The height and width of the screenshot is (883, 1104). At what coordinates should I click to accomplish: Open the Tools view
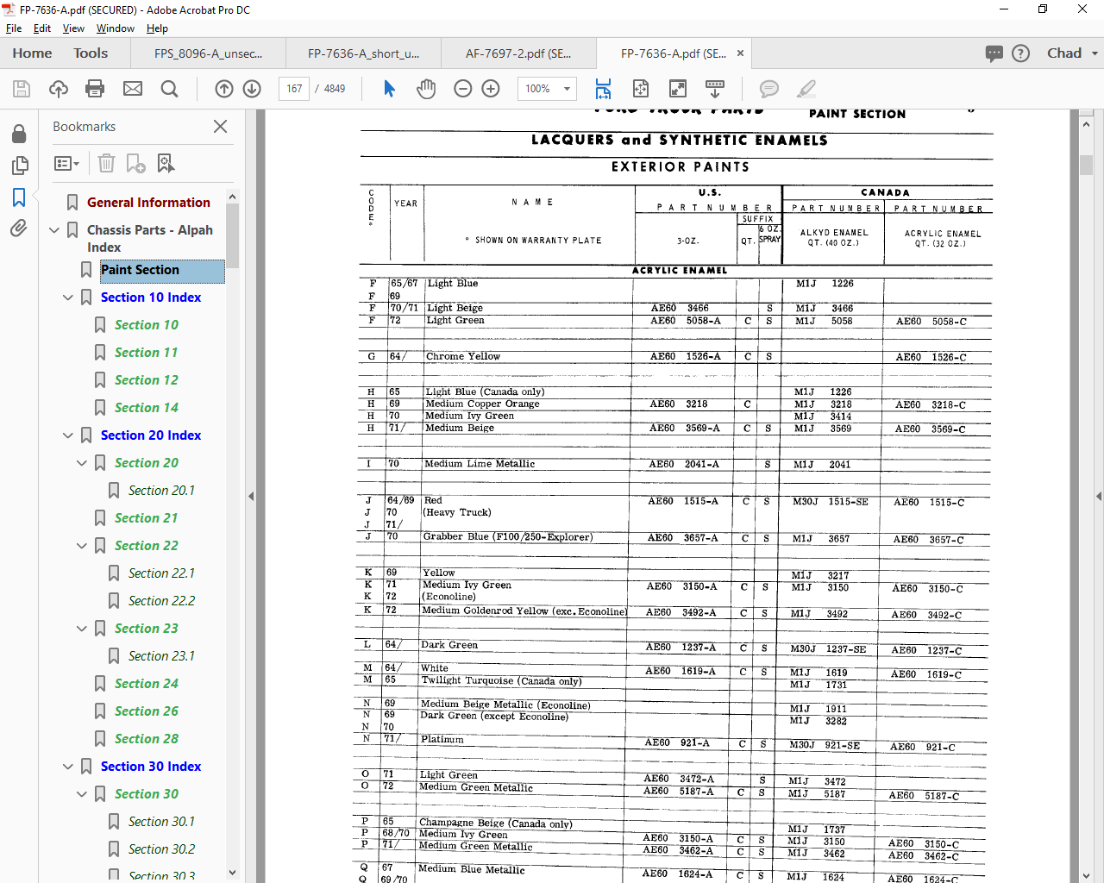[91, 53]
